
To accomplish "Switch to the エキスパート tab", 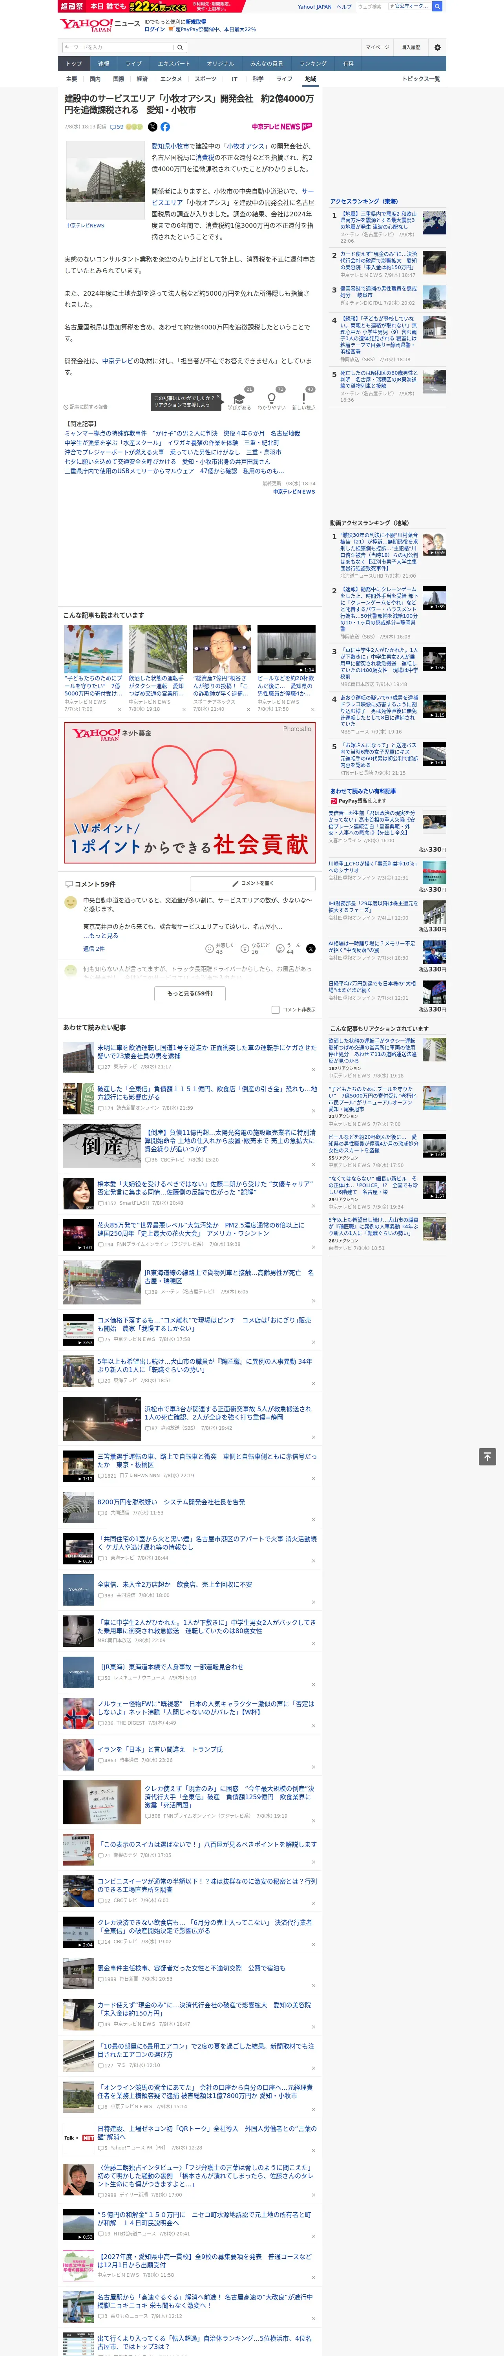I will tap(174, 64).
